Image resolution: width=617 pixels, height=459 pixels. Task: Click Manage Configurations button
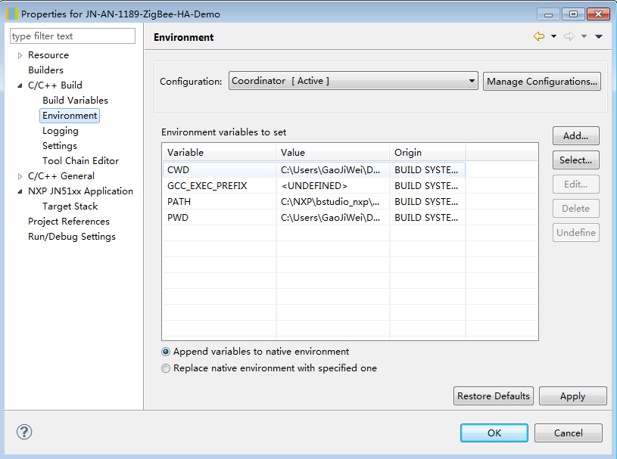coord(542,81)
